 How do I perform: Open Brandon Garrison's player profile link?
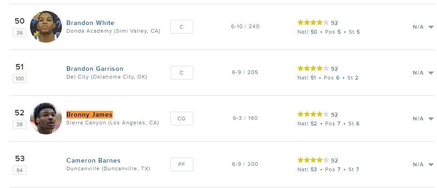(x=95, y=69)
